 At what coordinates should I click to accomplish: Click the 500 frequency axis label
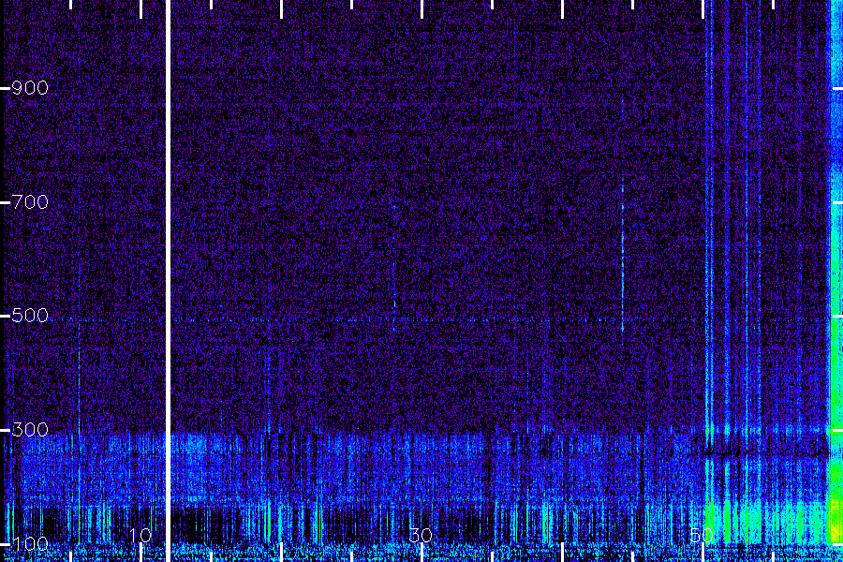30,315
